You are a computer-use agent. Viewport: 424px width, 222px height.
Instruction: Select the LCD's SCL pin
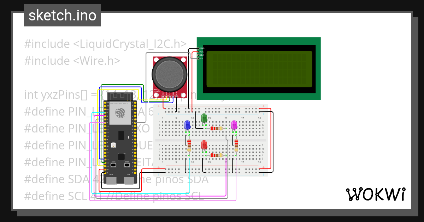(x=198, y=58)
